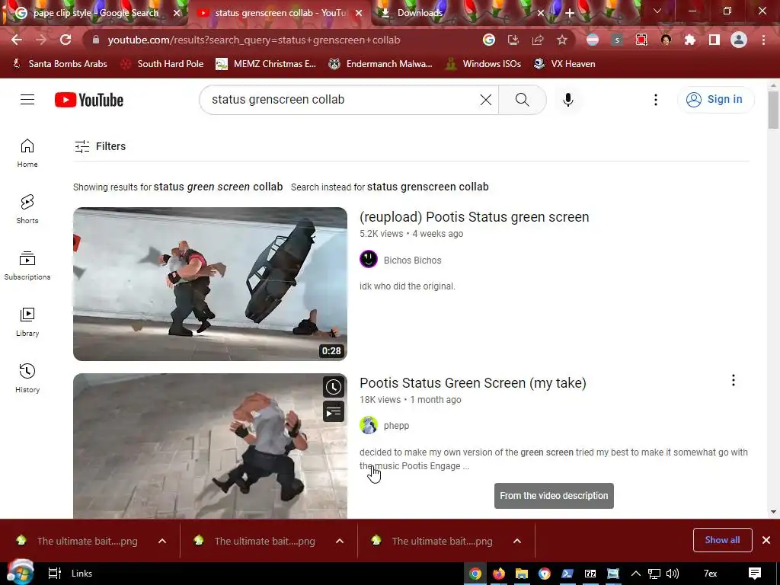
Task: Expand options for first downloaded bait.png
Action: (x=162, y=541)
